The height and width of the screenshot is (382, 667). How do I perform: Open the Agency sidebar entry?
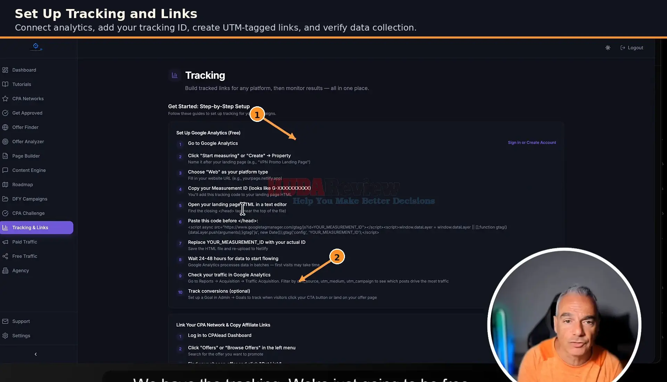point(20,271)
